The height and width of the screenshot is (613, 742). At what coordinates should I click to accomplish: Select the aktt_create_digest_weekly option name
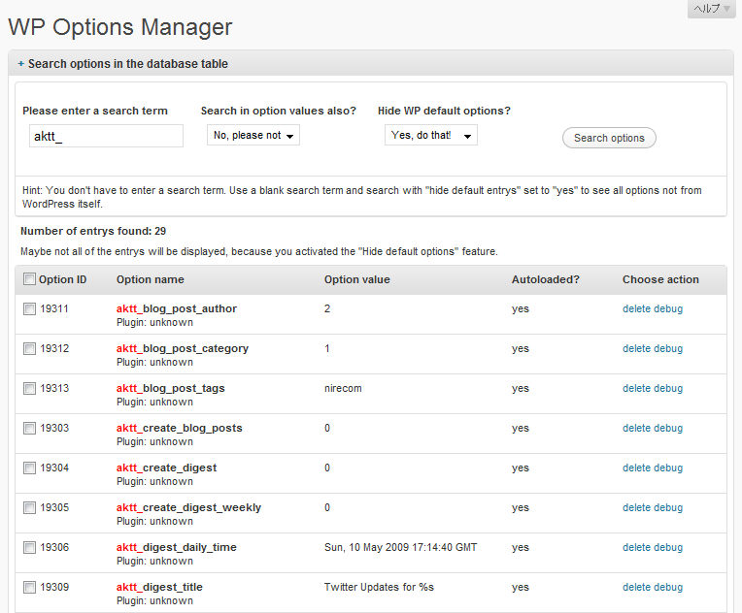[x=188, y=507]
